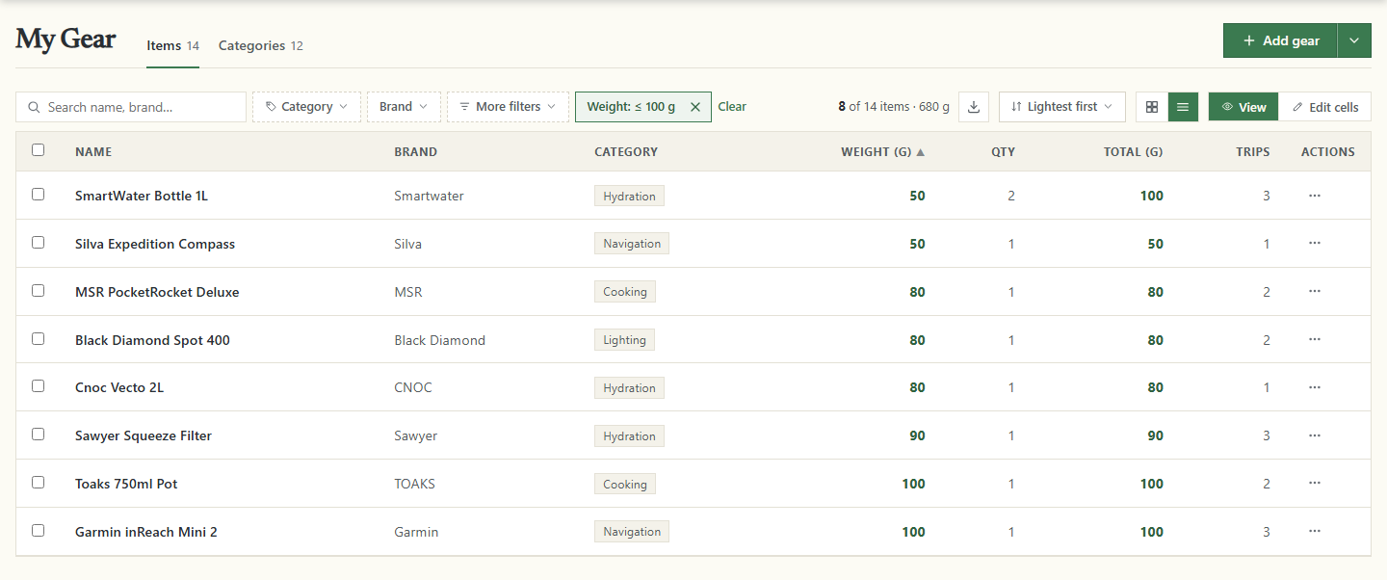The image size is (1387, 580).
Task: Select all rows with header checkbox
Action: click(x=38, y=150)
